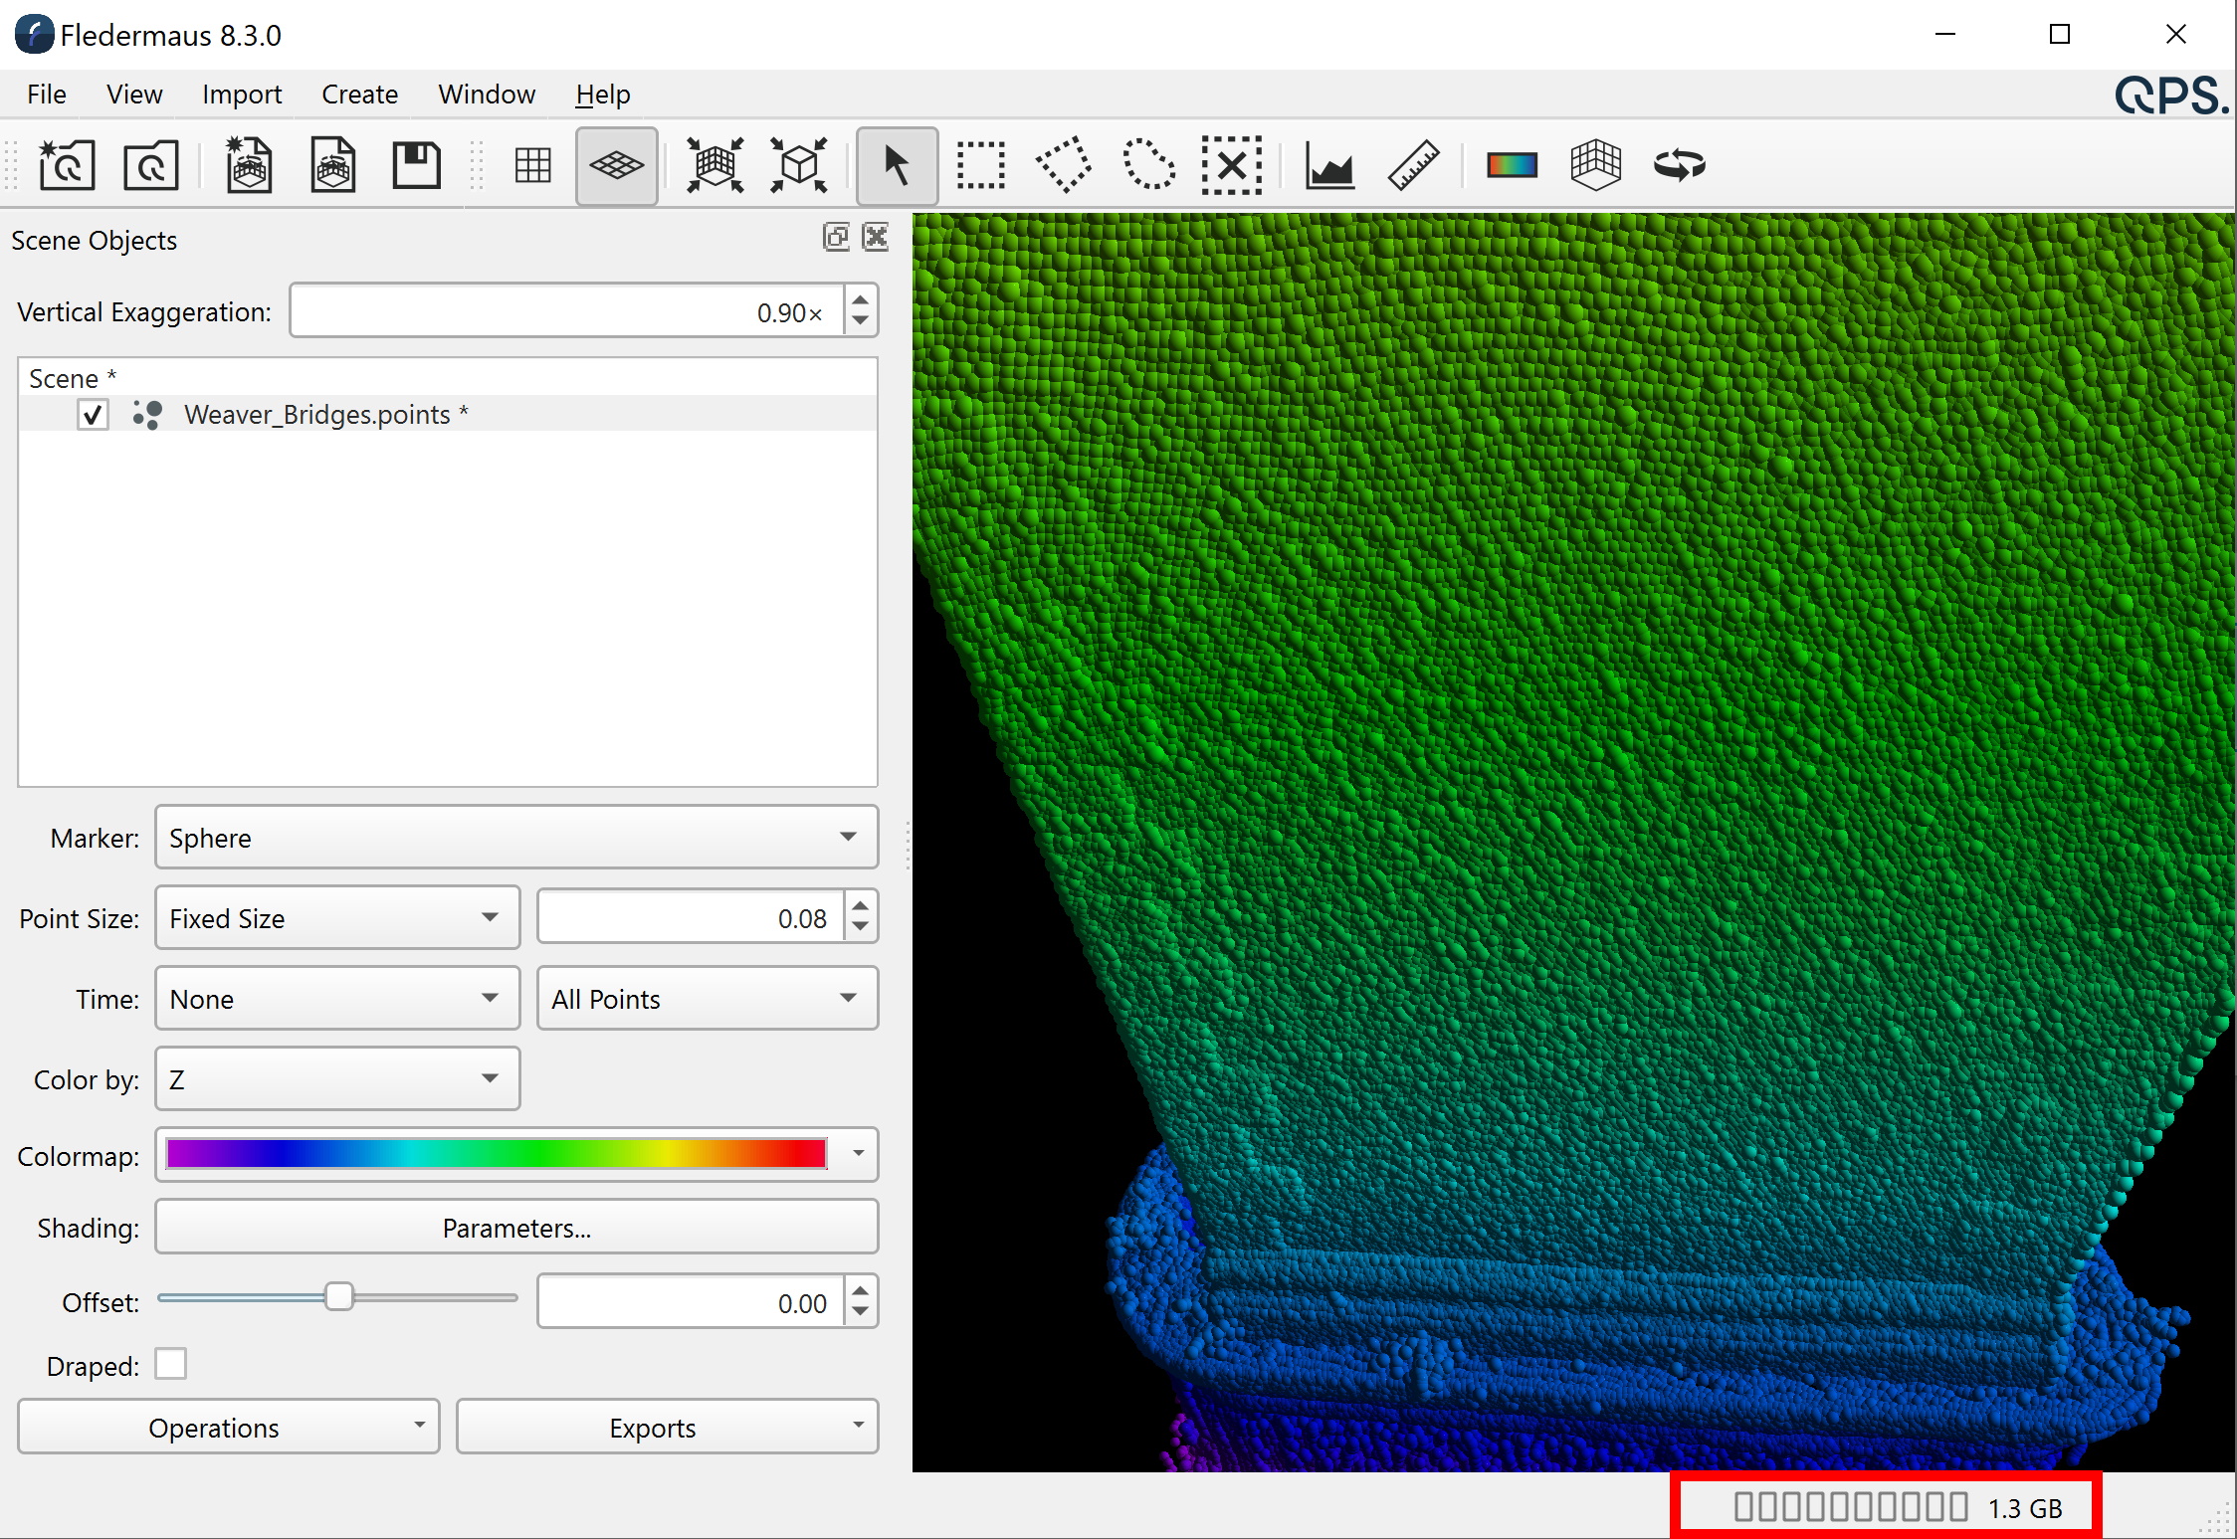Expand the Color by dropdown
This screenshot has height=1539, width=2237.
tap(336, 1079)
